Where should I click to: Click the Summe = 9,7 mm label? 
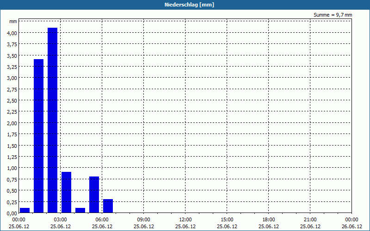333,15
